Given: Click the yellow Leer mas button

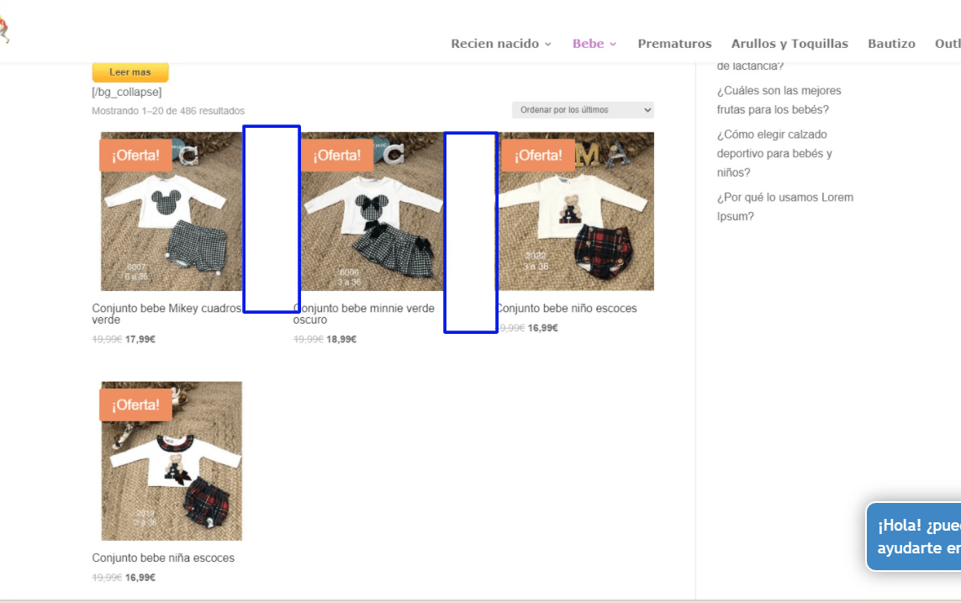Looking at the screenshot, I should pos(130,71).
